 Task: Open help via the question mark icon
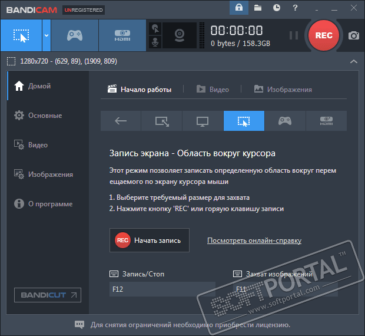point(295,8)
